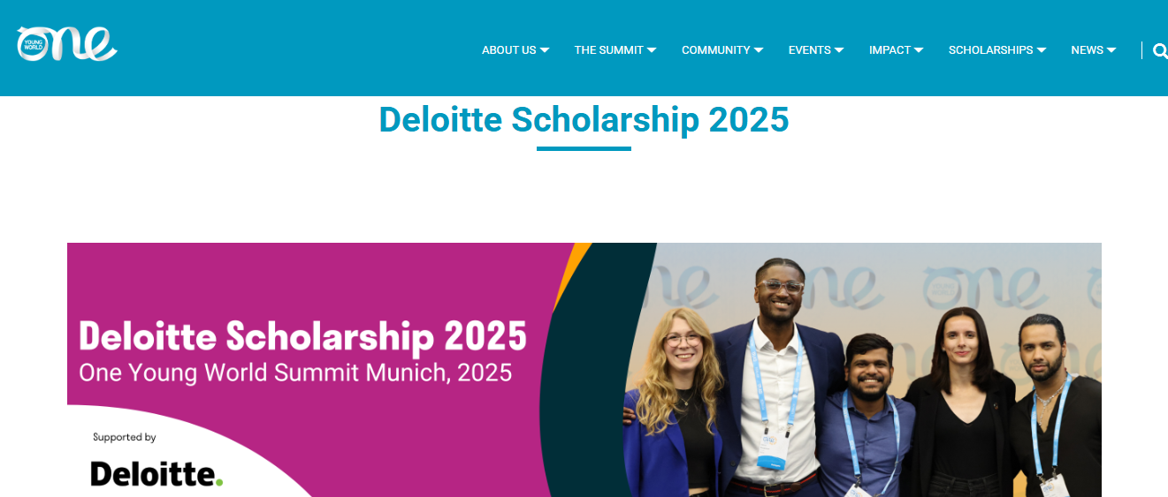
Task: Open The Summit menu
Action: pos(608,50)
